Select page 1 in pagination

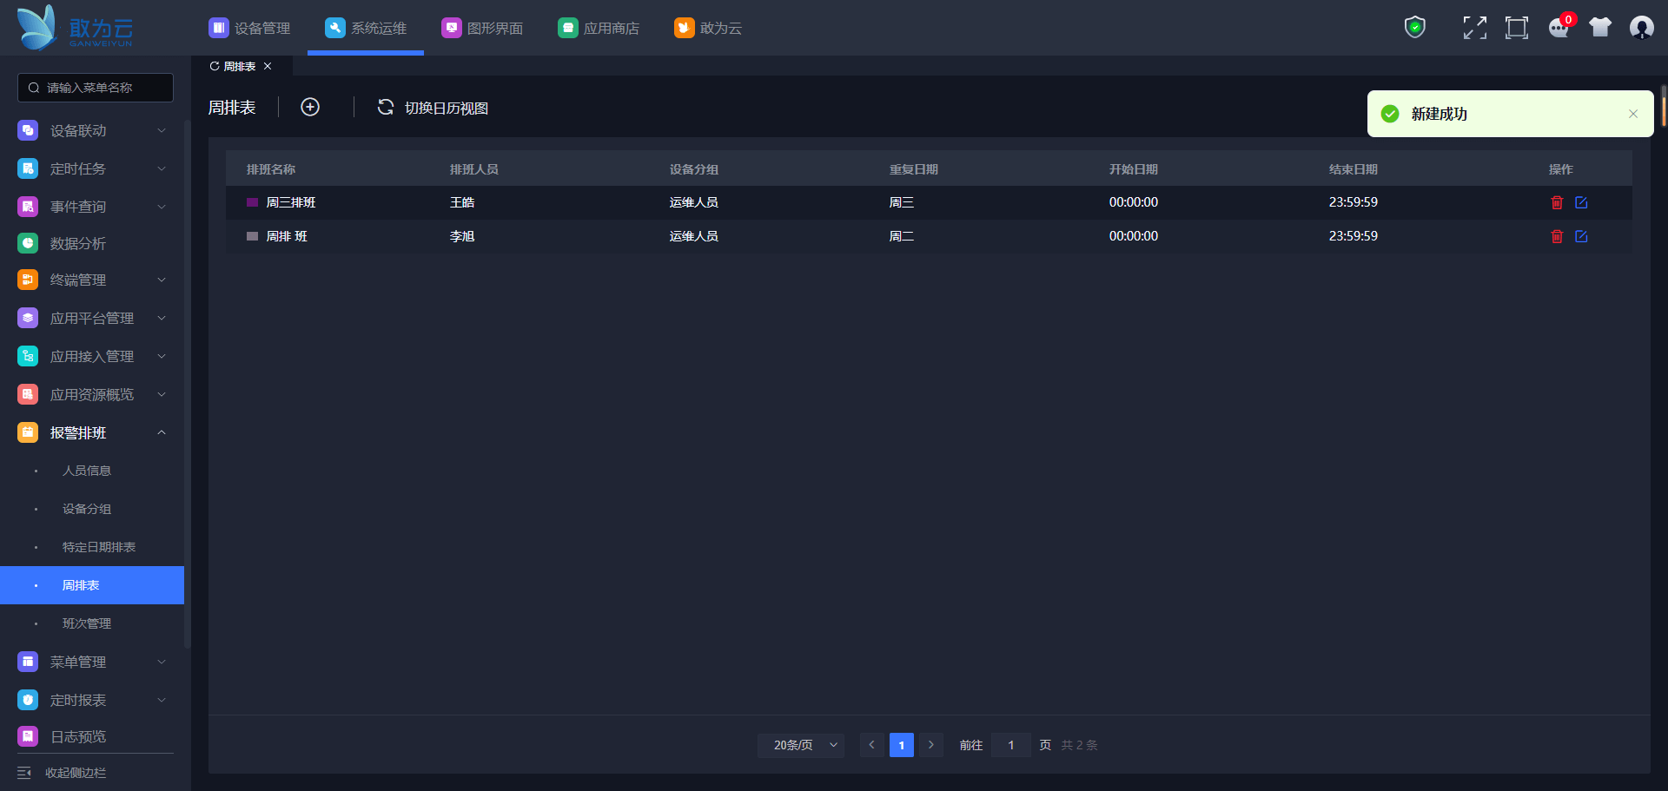pyautogui.click(x=902, y=745)
